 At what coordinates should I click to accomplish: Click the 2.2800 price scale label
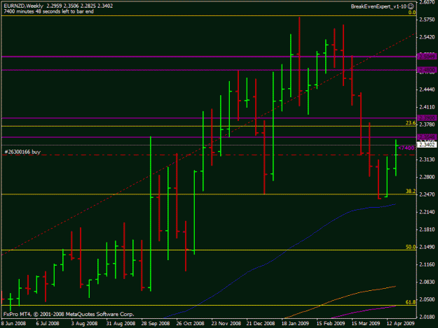[x=427, y=177]
